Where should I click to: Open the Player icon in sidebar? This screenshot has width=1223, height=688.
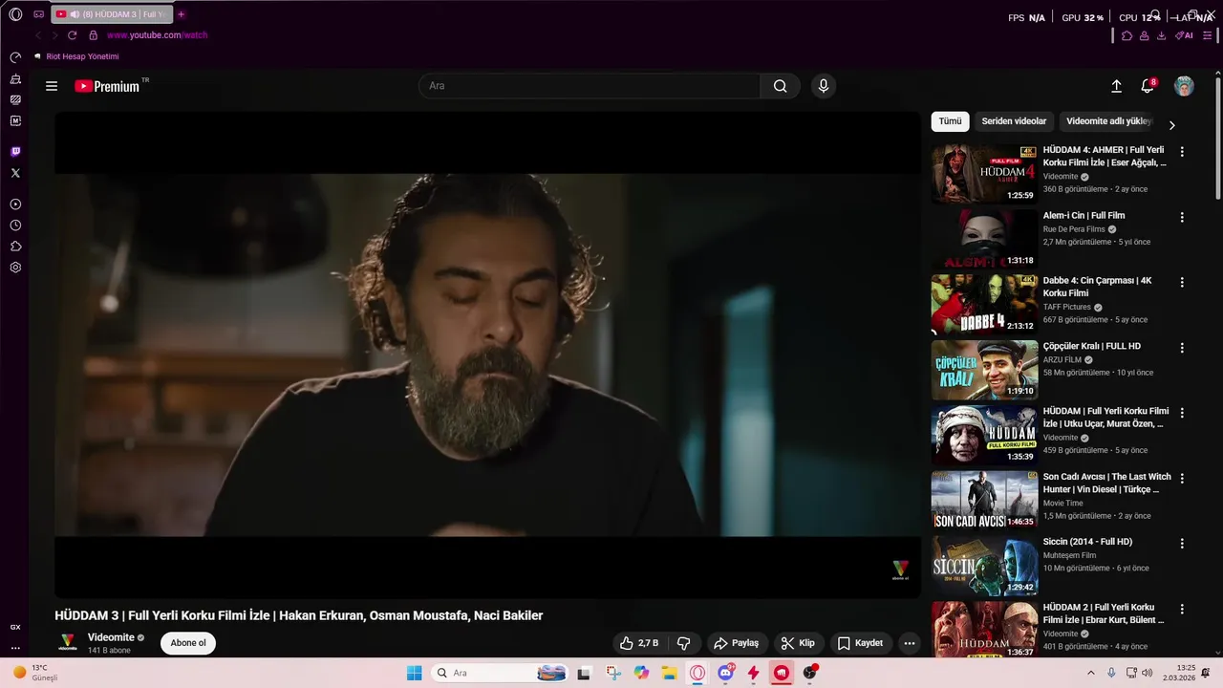coord(15,204)
